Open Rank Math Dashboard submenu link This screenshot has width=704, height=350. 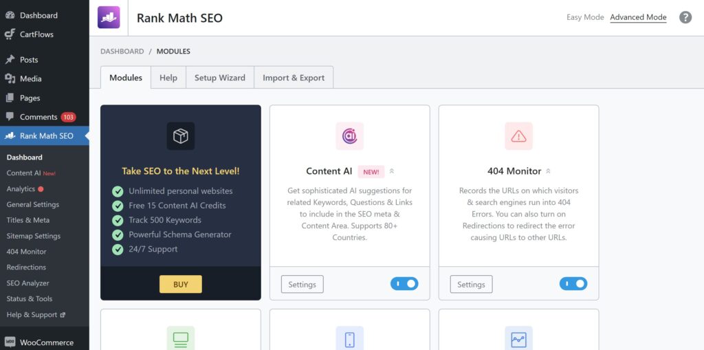[24, 157]
